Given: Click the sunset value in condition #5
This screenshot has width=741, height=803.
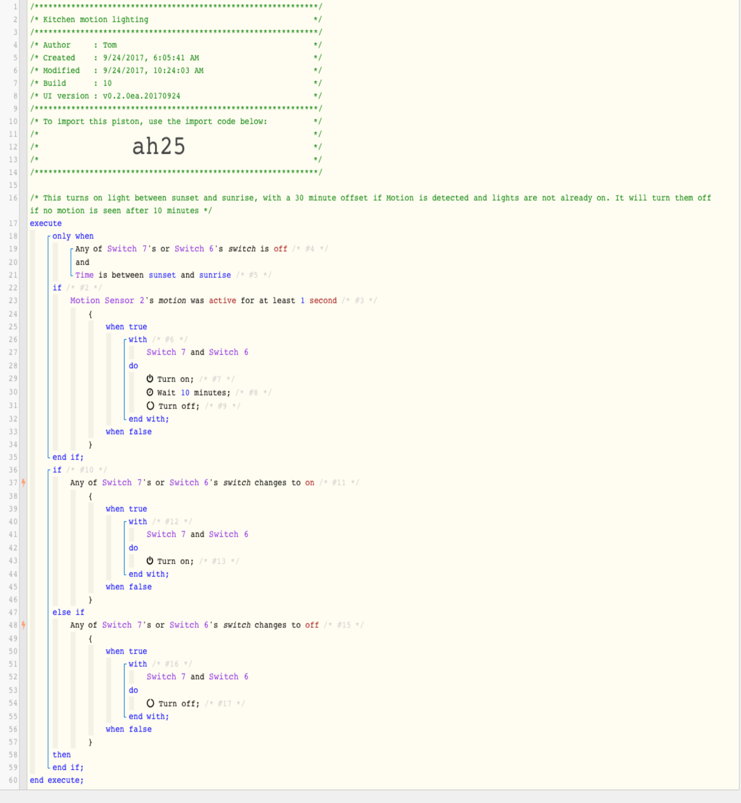Looking at the screenshot, I should tap(162, 275).
